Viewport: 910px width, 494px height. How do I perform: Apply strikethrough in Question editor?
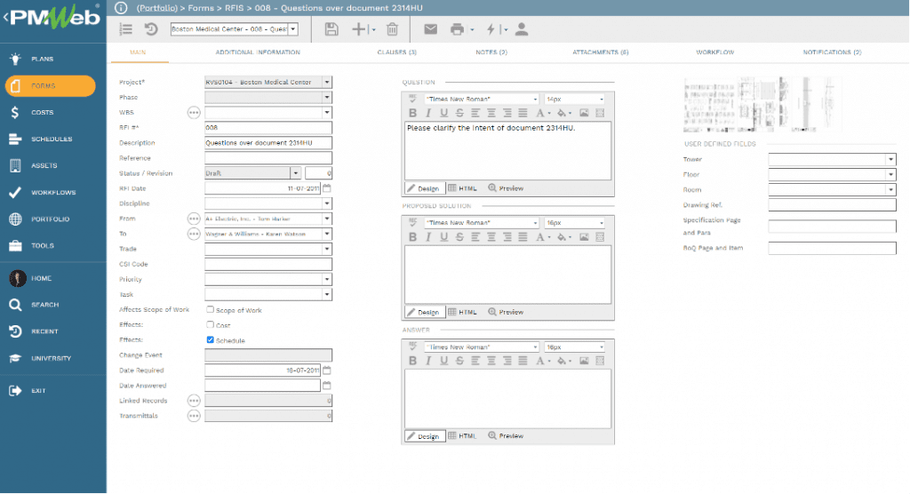(459, 113)
